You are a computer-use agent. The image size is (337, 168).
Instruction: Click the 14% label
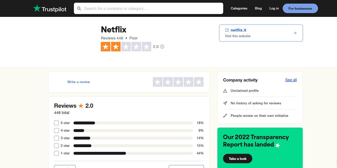(x=200, y=138)
